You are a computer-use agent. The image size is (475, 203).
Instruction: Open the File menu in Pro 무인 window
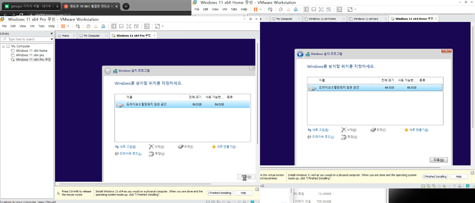coord(4,26)
